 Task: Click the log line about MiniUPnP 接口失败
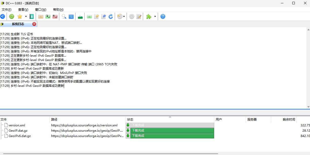coord(44,73)
